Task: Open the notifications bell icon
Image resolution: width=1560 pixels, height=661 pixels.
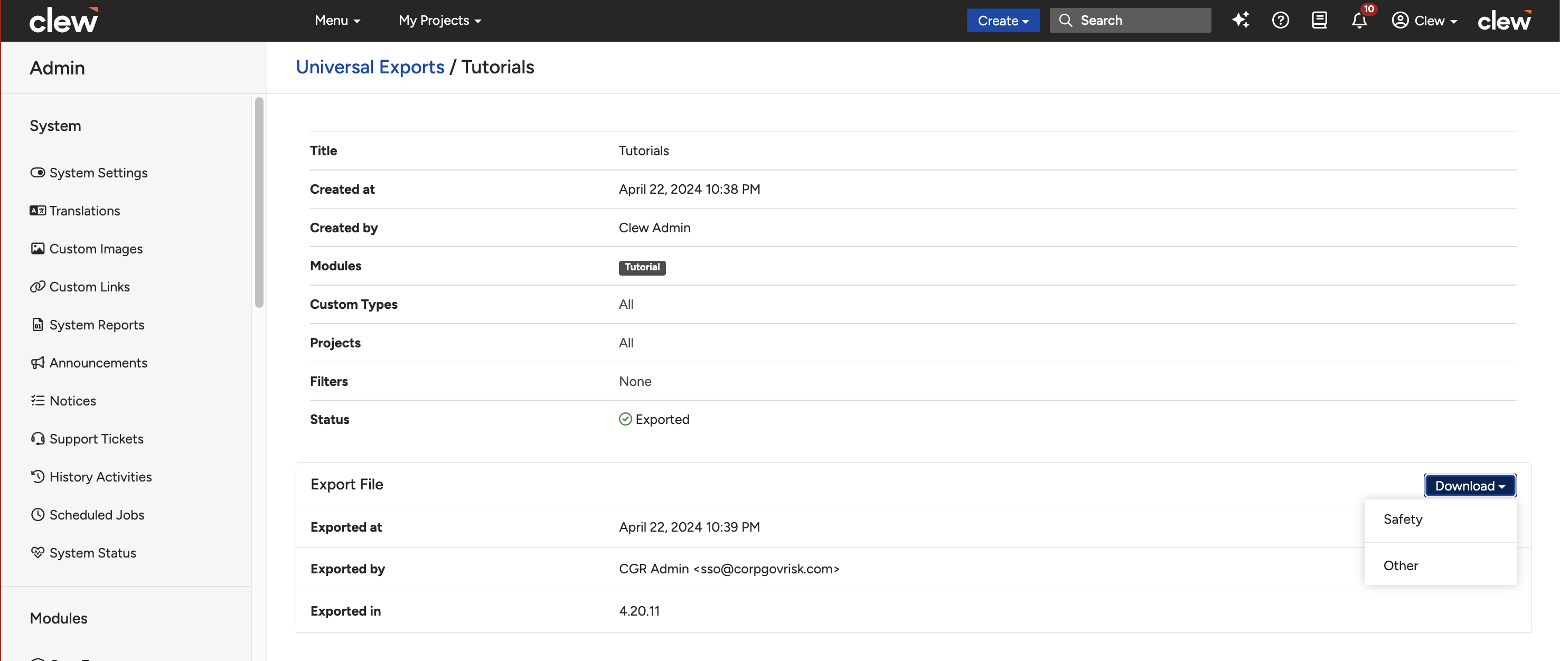Action: click(x=1359, y=21)
